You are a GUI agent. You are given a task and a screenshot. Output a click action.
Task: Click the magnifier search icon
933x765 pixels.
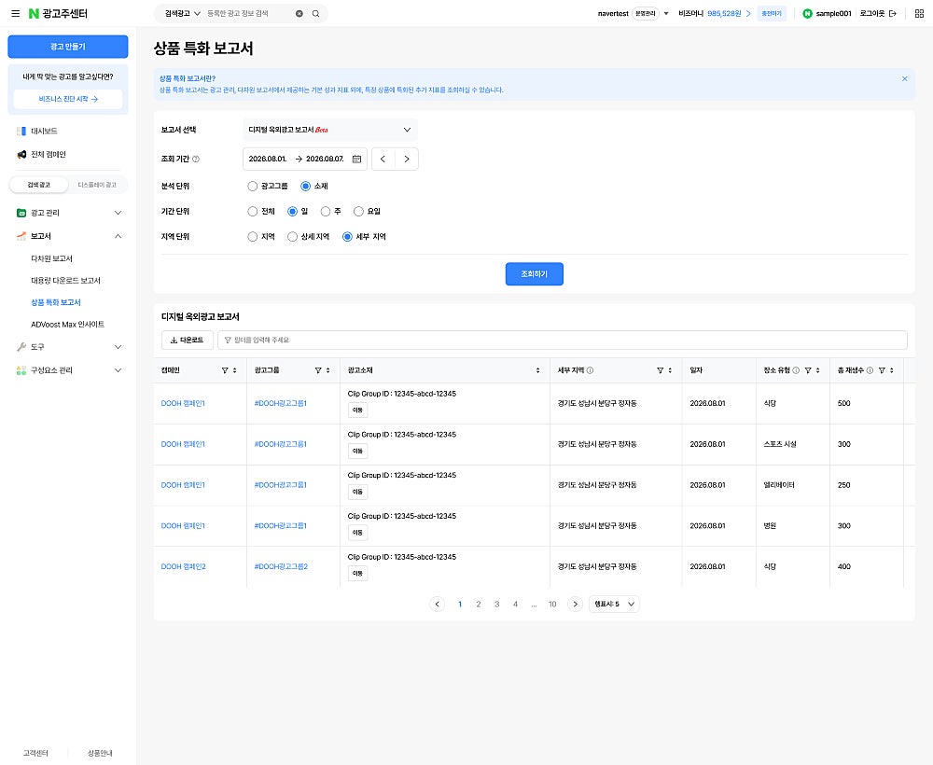point(316,13)
